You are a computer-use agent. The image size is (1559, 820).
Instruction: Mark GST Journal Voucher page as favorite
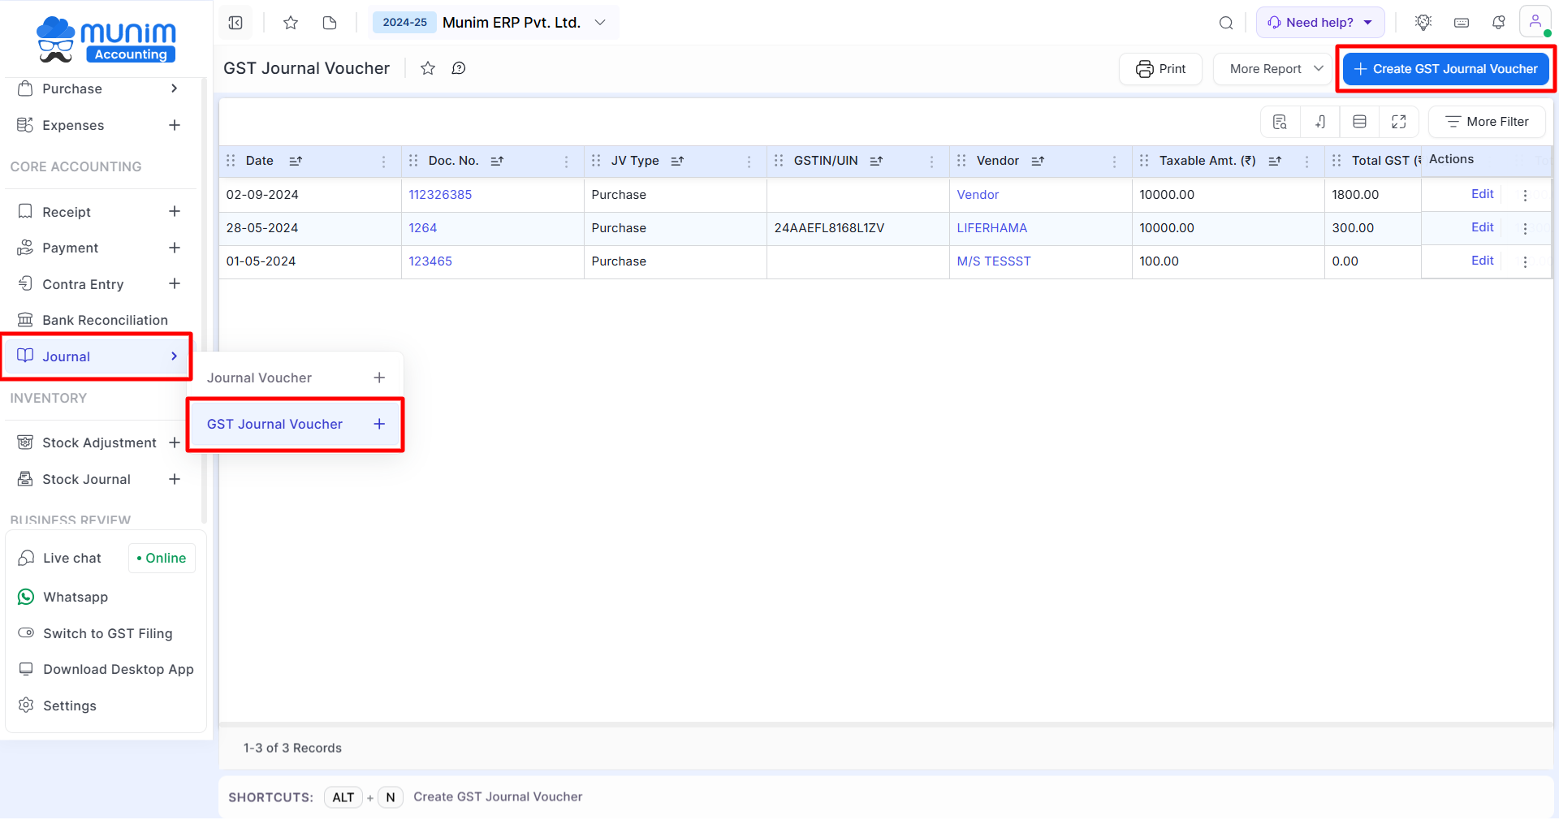coord(428,68)
